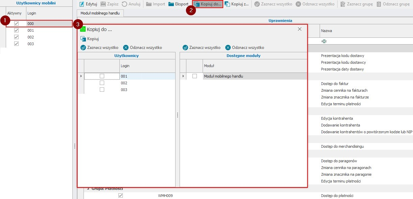Click Kopiuj z... in the main toolbar
This screenshot has width=413, height=199.
236,4
